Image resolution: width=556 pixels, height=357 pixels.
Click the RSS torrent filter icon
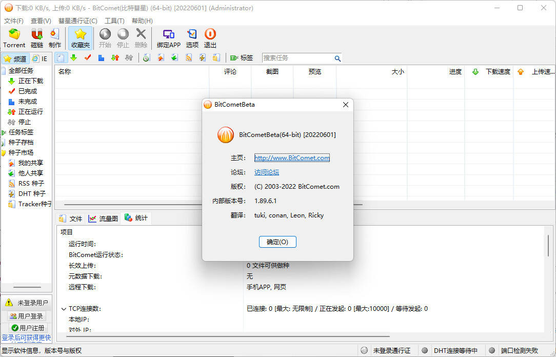189,58
